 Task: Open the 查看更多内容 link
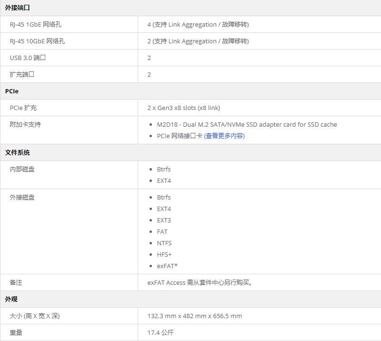click(224, 136)
